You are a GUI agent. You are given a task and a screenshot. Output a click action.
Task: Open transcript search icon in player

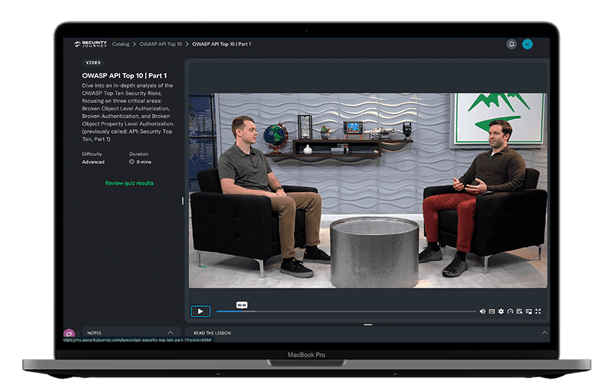(520, 312)
